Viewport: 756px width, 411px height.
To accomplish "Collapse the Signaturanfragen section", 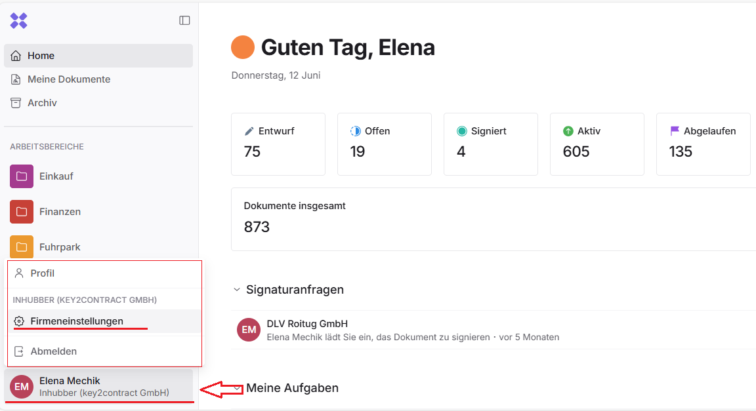I will pyautogui.click(x=237, y=290).
